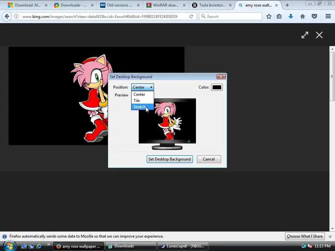Launch Internet Explorer from quick launch
Screen dimensions: 335x251
[39, 246]
